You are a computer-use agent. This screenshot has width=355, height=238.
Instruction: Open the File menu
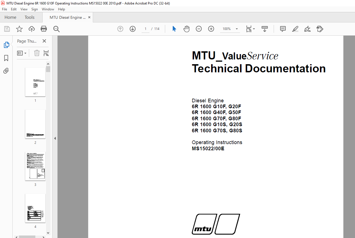4,9
